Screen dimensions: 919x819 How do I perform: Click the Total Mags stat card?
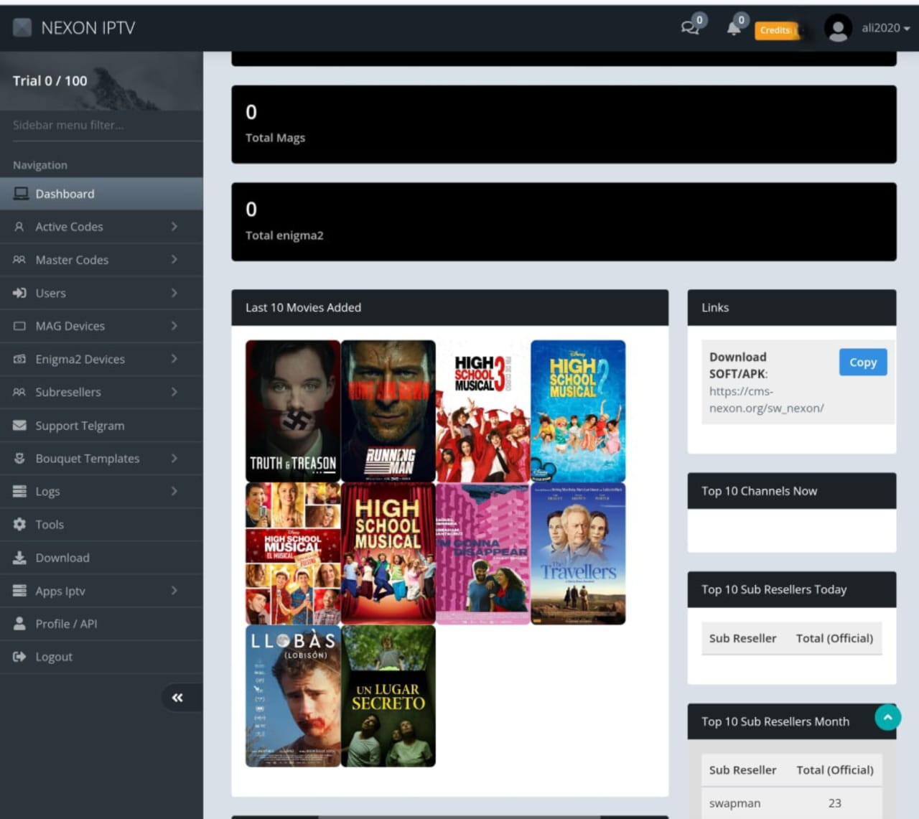pyautogui.click(x=564, y=124)
